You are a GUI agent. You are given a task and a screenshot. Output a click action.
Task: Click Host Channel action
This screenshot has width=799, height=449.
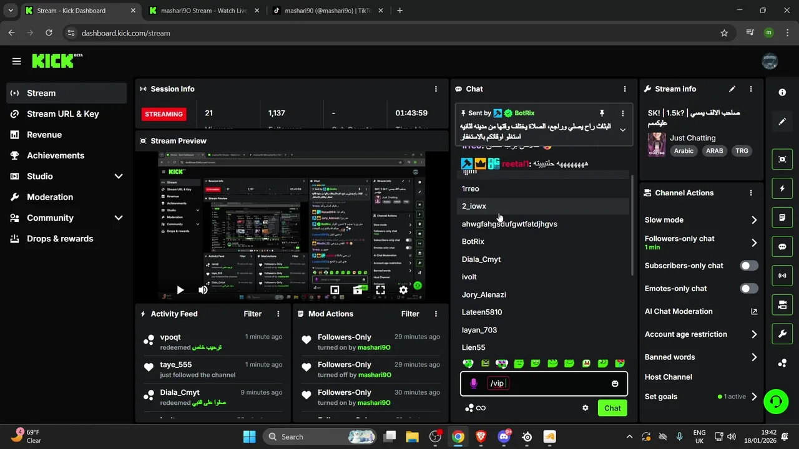click(669, 377)
